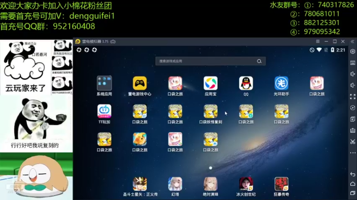The width and height of the screenshot is (357, 200).
Task: Click the Wi-Fi status icon
Action: pyautogui.click(x=319, y=50)
